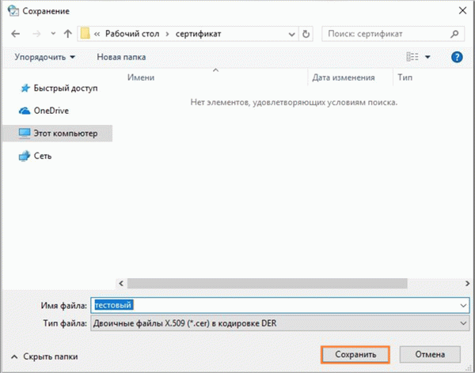Open the 'Упорядочить' menu
The width and height of the screenshot is (475, 373).
click(45, 57)
